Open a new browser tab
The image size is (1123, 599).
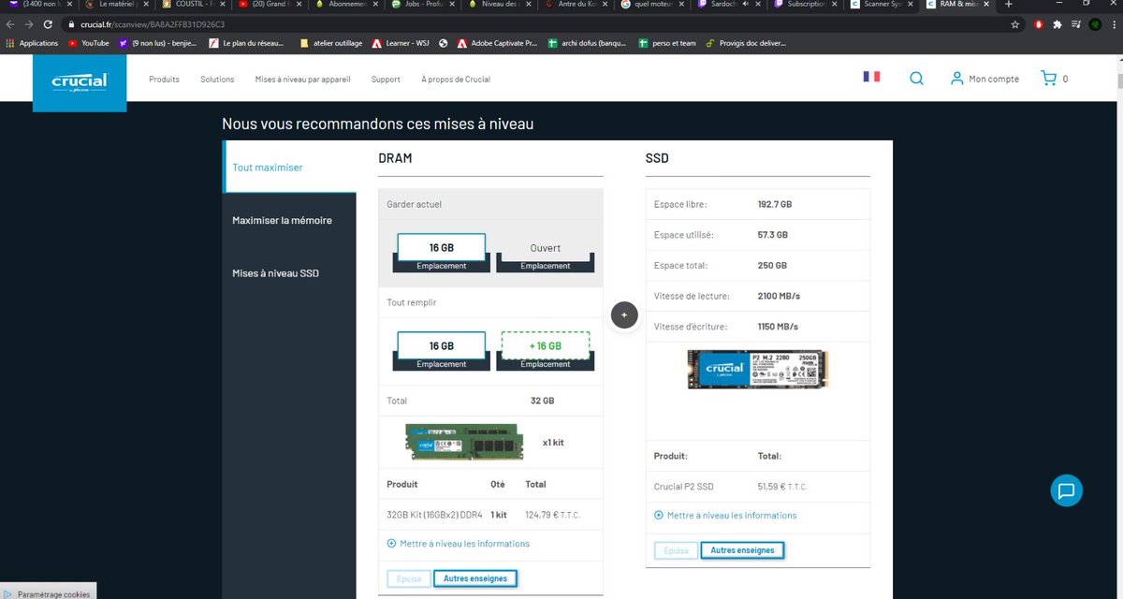coord(1008,5)
